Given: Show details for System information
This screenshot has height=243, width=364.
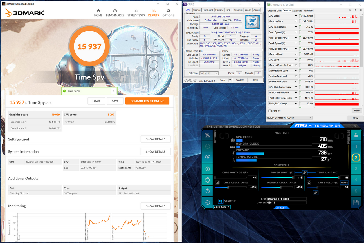Looking at the screenshot, I should click(156, 152).
